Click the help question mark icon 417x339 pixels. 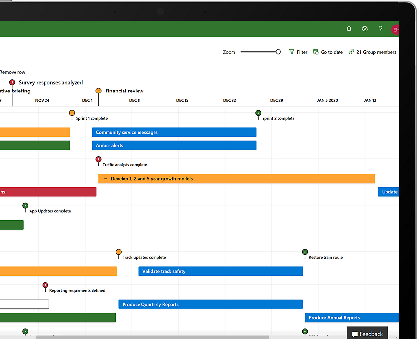point(380,29)
